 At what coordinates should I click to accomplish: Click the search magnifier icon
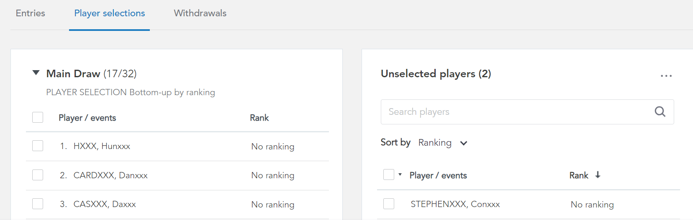click(660, 111)
